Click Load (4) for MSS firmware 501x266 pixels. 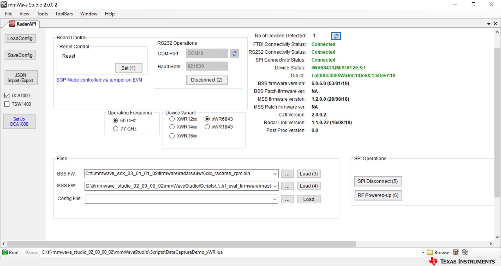tap(309, 186)
